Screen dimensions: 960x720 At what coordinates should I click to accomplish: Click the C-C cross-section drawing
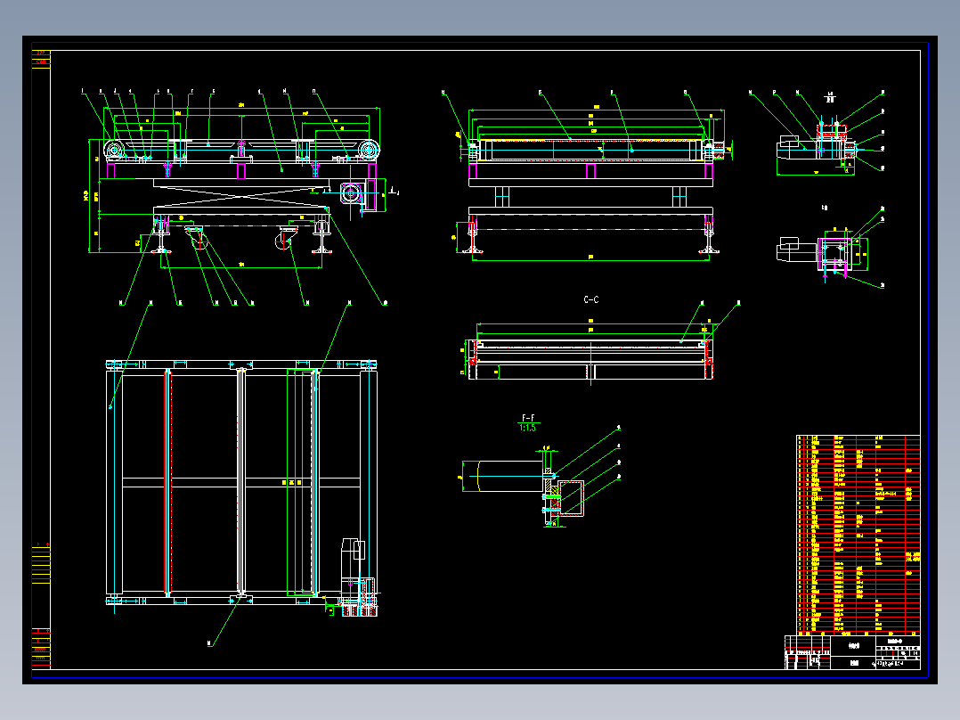pos(590,359)
